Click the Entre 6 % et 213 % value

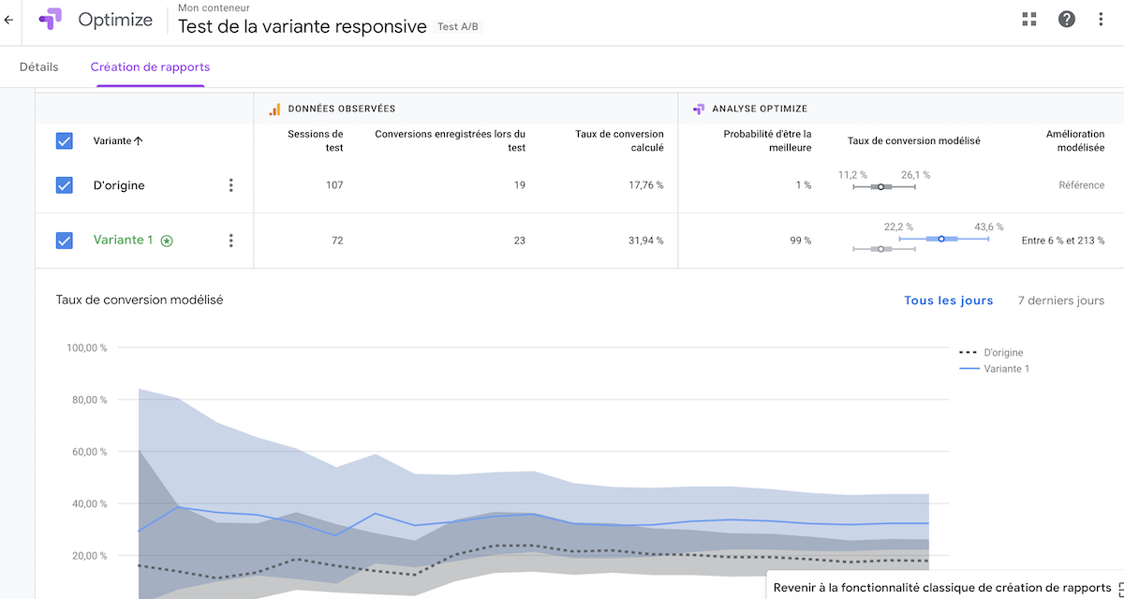pyautogui.click(x=1063, y=241)
